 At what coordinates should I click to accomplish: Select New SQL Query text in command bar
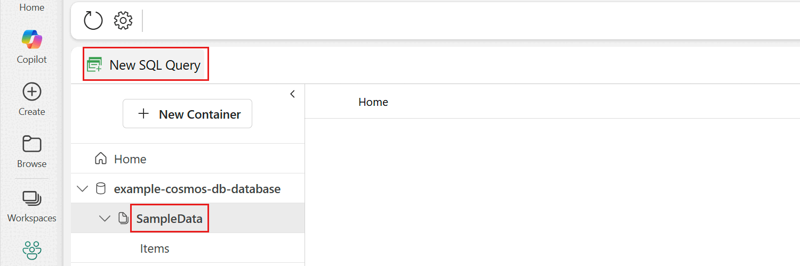pos(155,65)
